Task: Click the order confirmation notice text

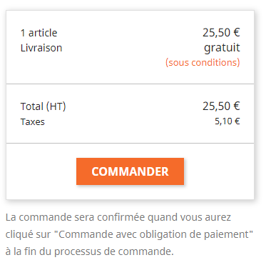Action: tap(129, 234)
